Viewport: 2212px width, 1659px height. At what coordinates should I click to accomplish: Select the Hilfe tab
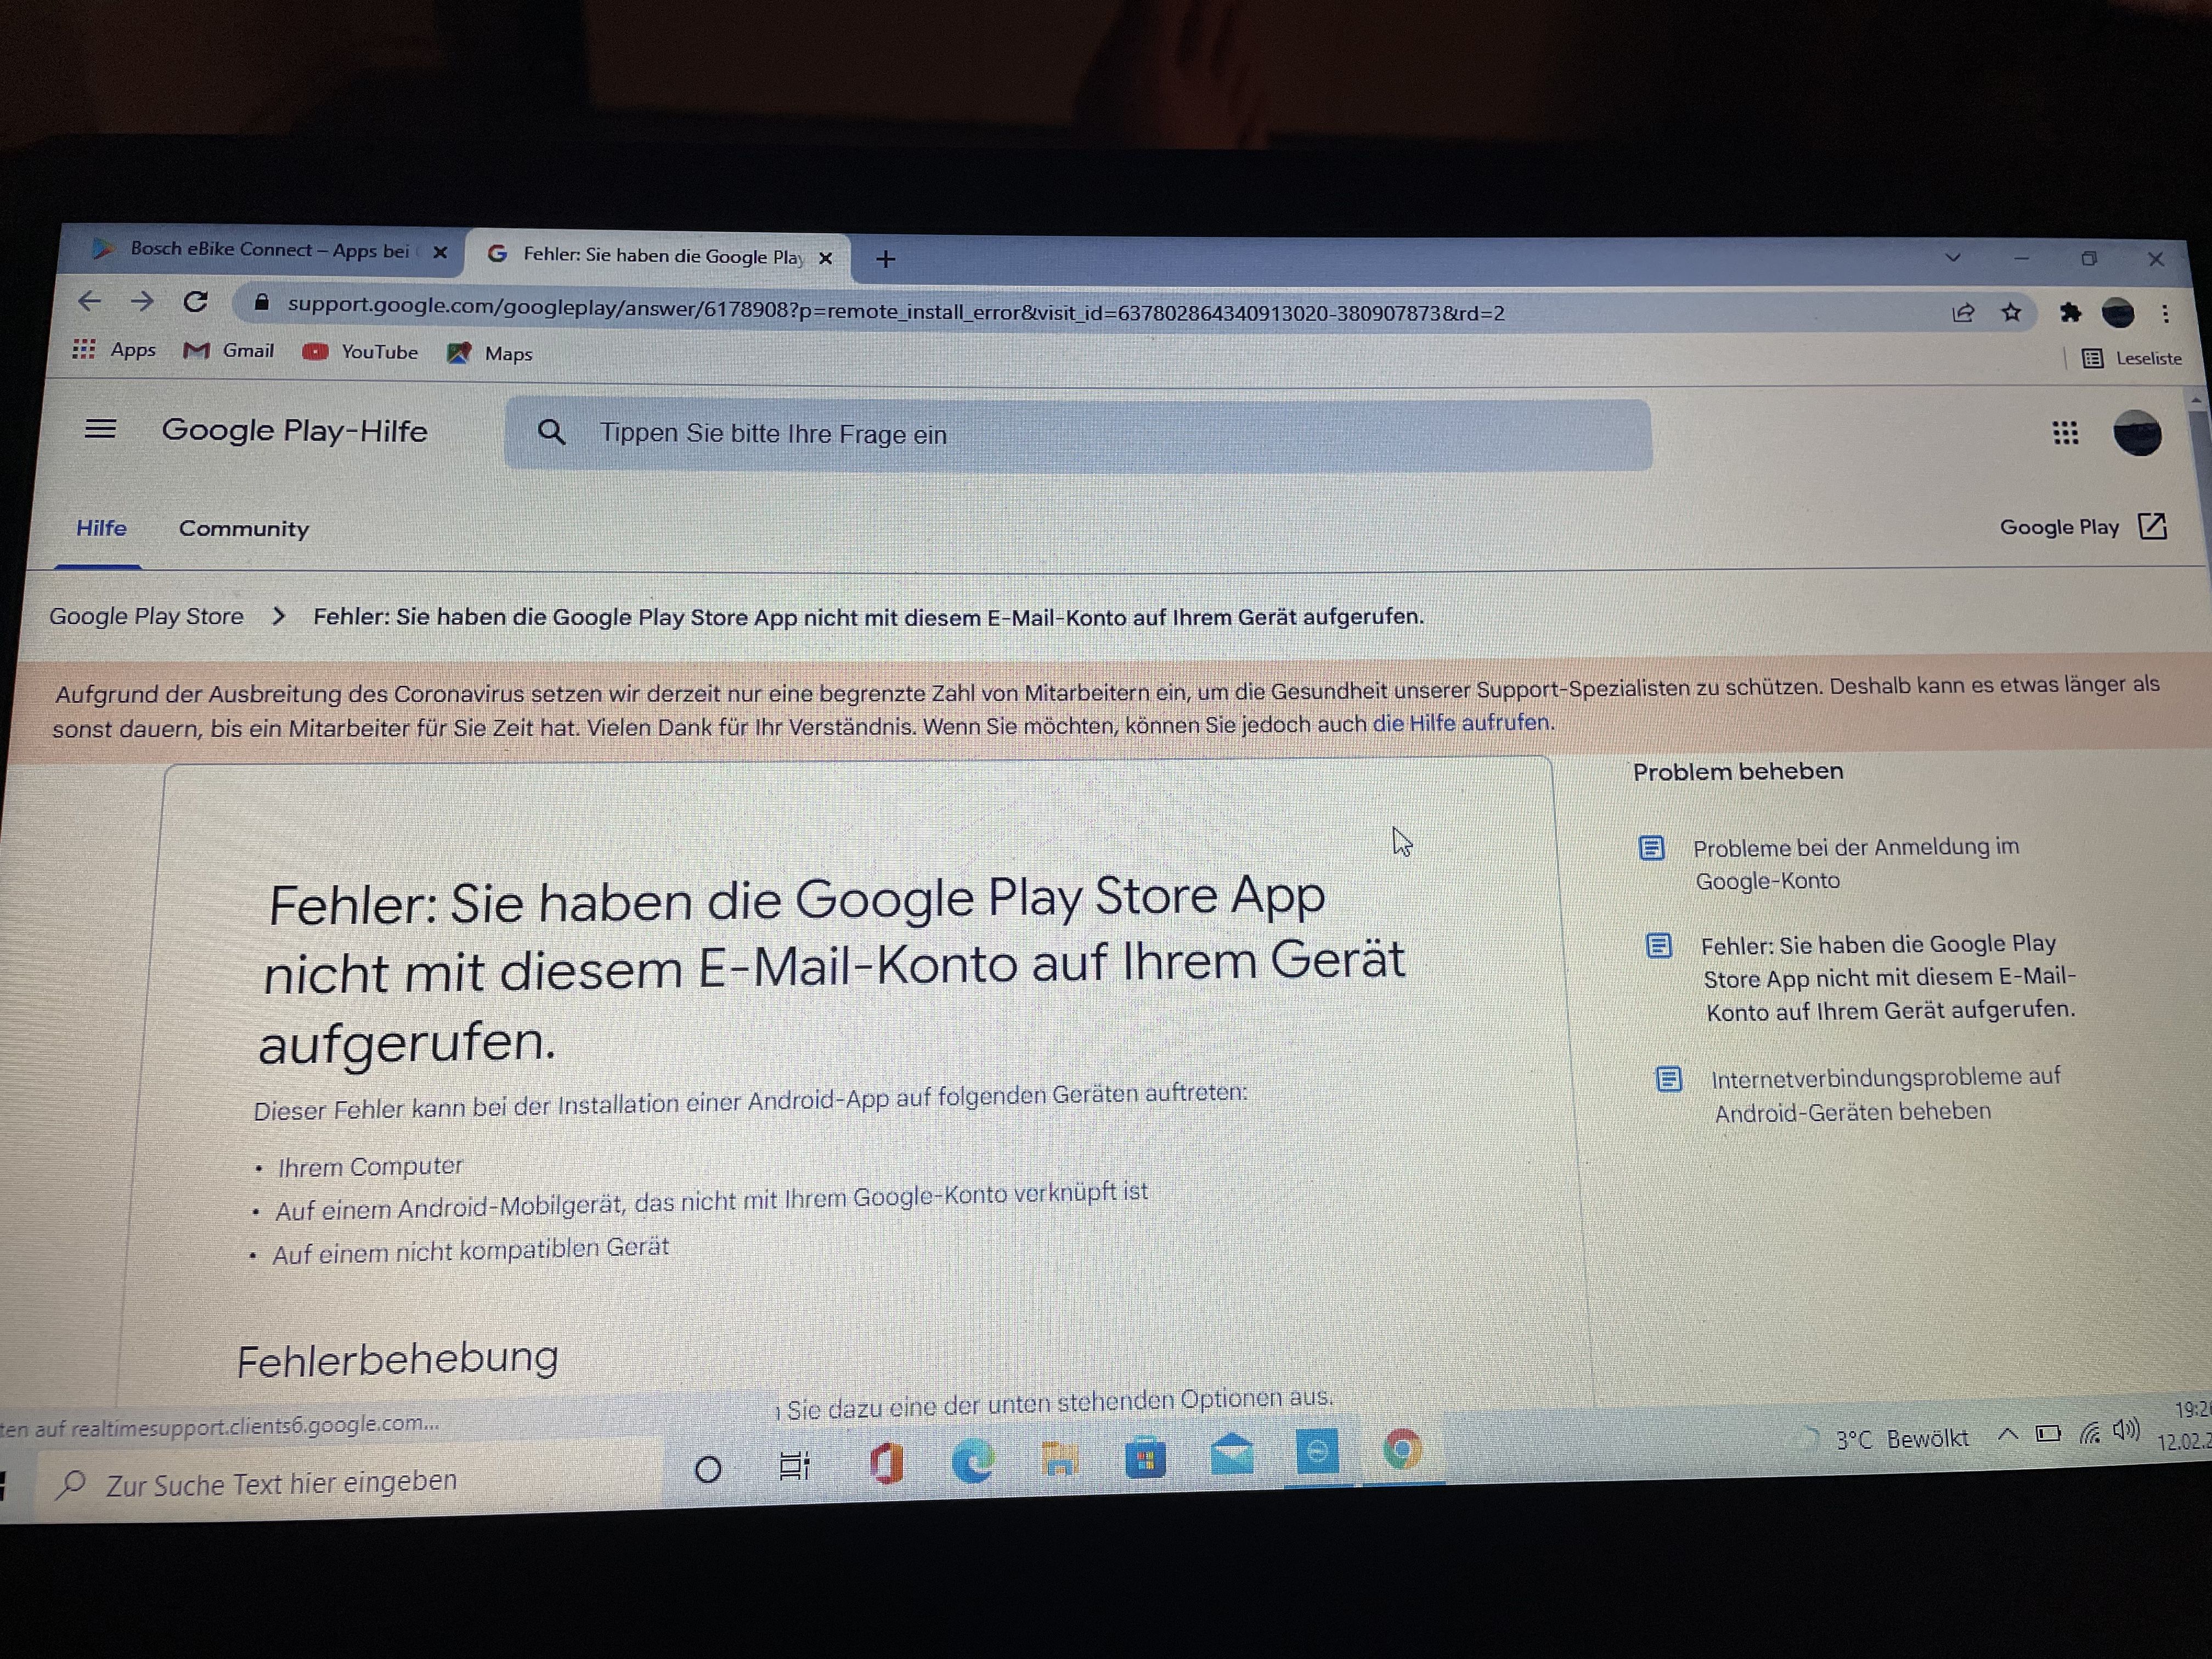(x=101, y=528)
